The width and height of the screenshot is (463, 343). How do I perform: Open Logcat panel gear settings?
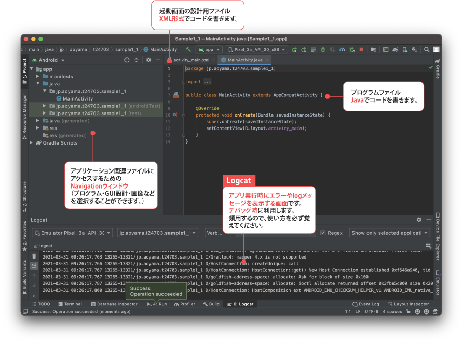[419, 220]
